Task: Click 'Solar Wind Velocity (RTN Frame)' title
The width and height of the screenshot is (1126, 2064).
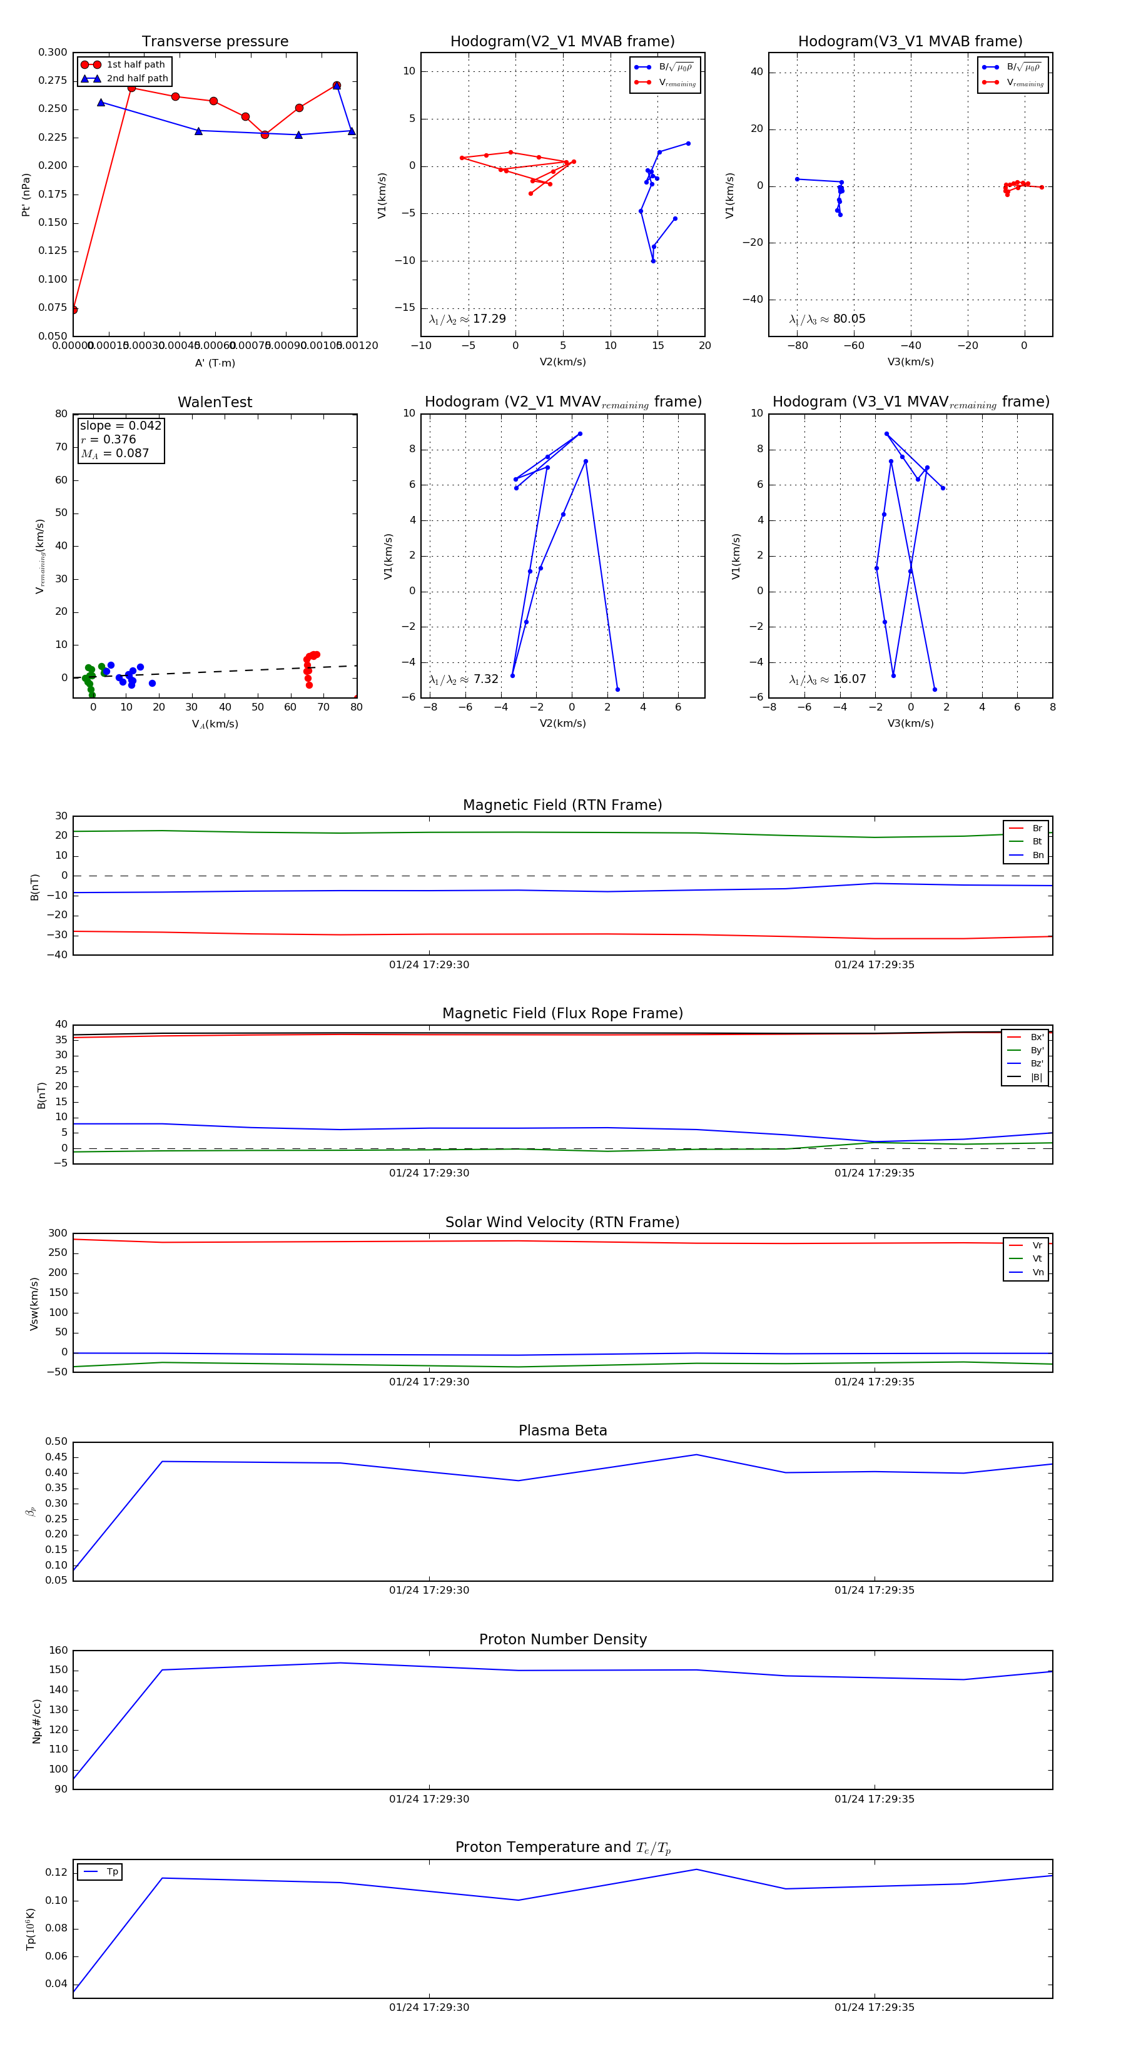Action: pos(562,1222)
